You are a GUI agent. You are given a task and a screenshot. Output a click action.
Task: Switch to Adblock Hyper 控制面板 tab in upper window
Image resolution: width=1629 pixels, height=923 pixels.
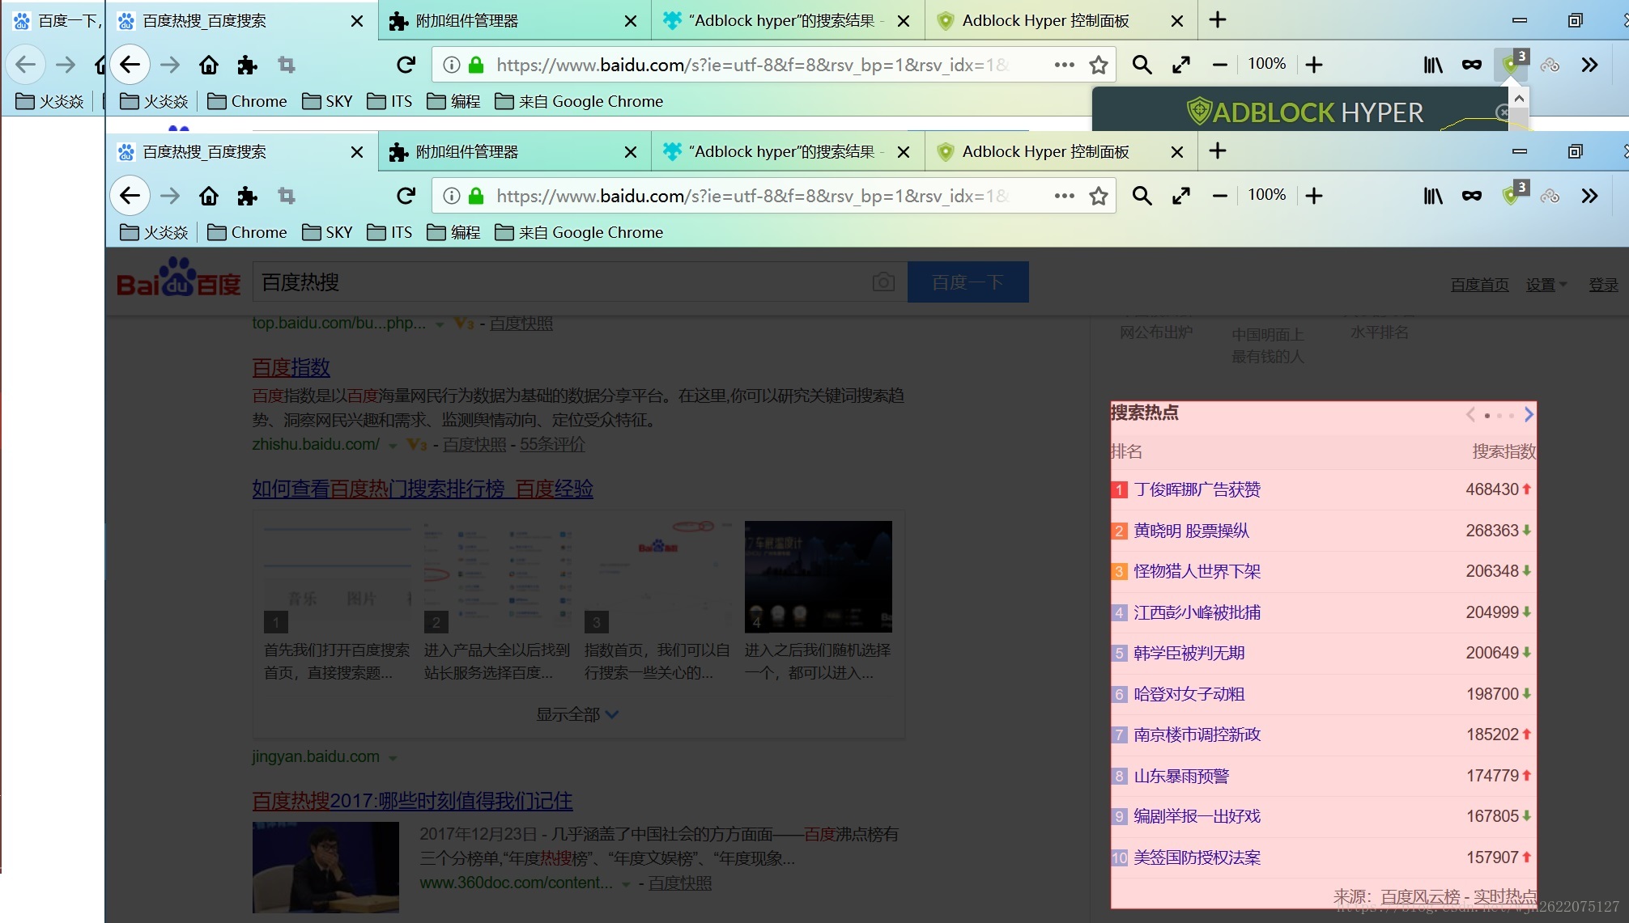(1061, 20)
